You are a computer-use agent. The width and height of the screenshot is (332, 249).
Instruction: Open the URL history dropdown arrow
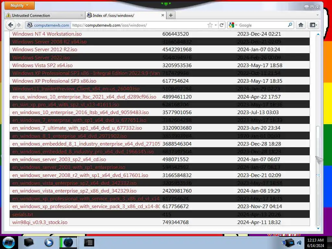click(216, 25)
